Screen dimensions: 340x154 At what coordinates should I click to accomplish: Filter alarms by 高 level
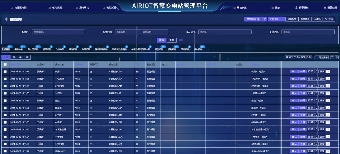click(14, 57)
